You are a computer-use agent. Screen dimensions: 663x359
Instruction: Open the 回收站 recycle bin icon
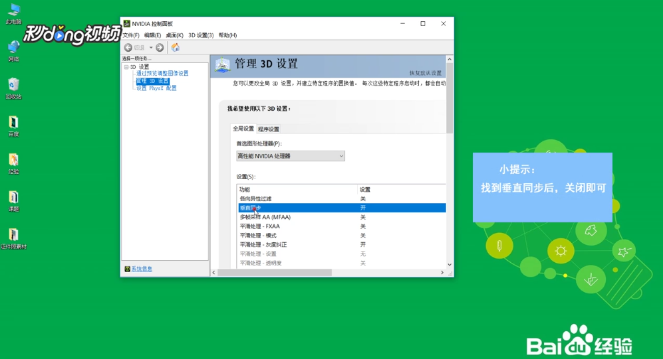click(x=13, y=88)
